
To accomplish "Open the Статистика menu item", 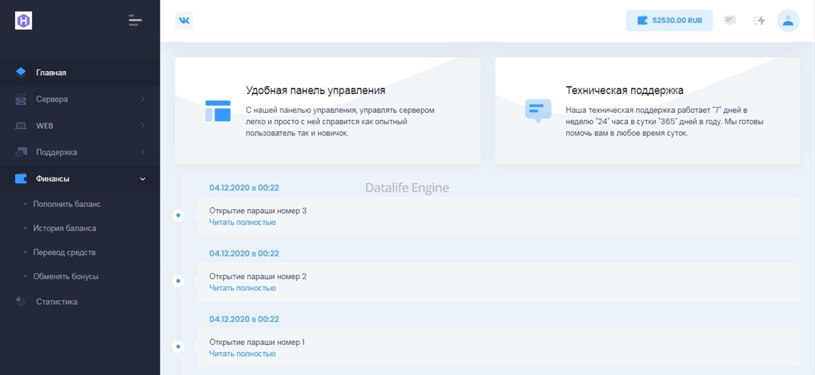I will pyautogui.click(x=80, y=301).
